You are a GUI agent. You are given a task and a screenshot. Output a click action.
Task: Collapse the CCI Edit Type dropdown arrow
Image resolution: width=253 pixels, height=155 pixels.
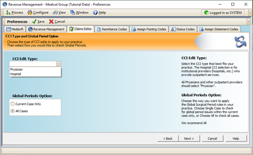click(58, 64)
